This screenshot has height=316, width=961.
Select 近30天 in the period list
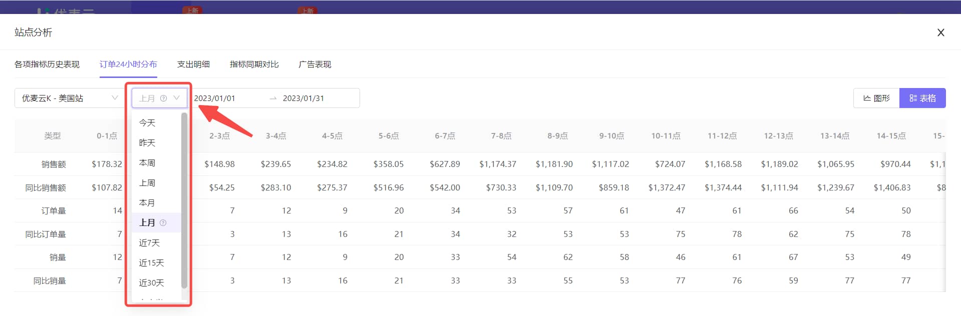(156, 282)
